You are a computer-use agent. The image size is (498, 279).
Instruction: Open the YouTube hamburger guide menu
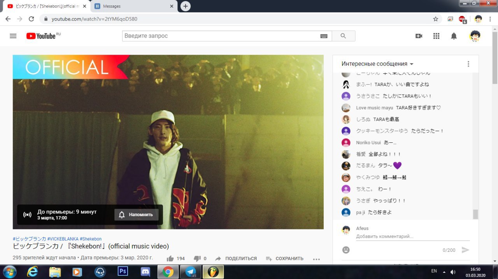click(x=13, y=36)
